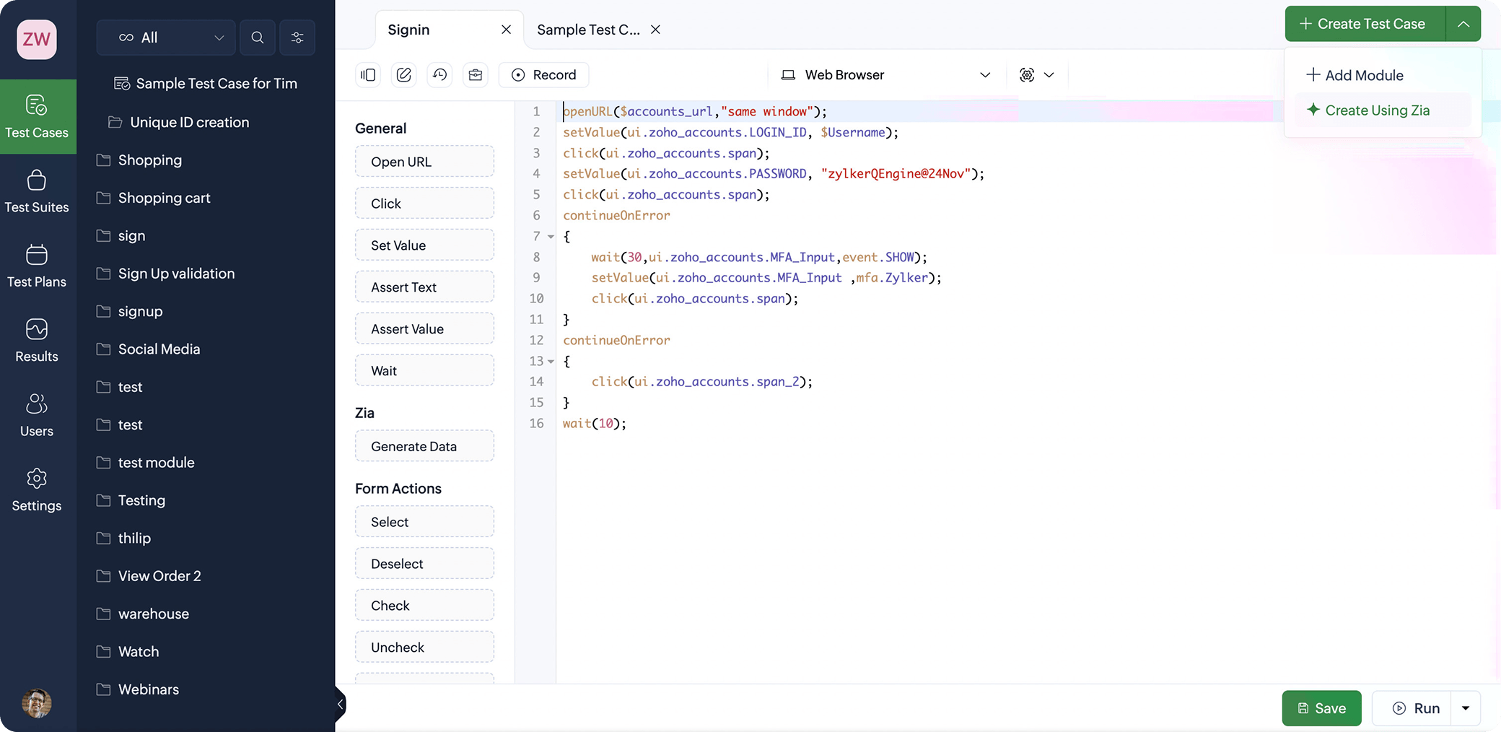Open the ZW workspace logo
1501x732 pixels.
[37, 39]
